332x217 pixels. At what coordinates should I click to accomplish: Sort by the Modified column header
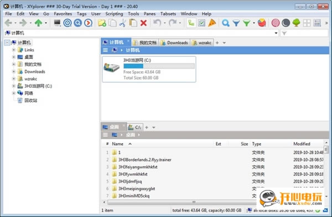[x=302, y=144]
